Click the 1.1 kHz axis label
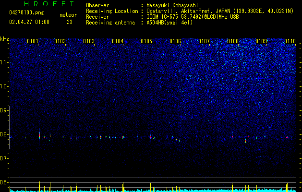 pyautogui.click(x=4, y=62)
